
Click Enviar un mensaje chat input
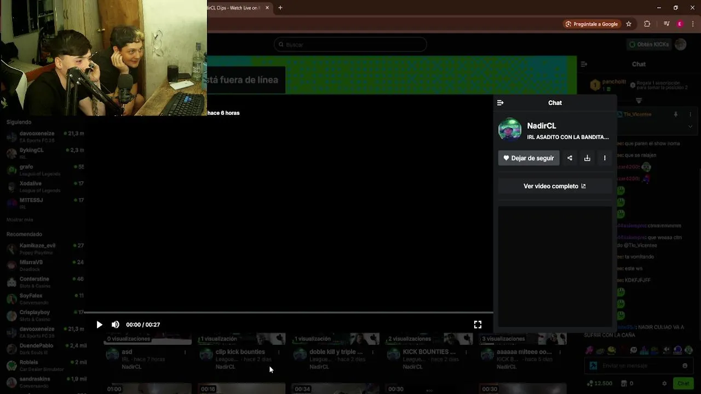point(638,366)
